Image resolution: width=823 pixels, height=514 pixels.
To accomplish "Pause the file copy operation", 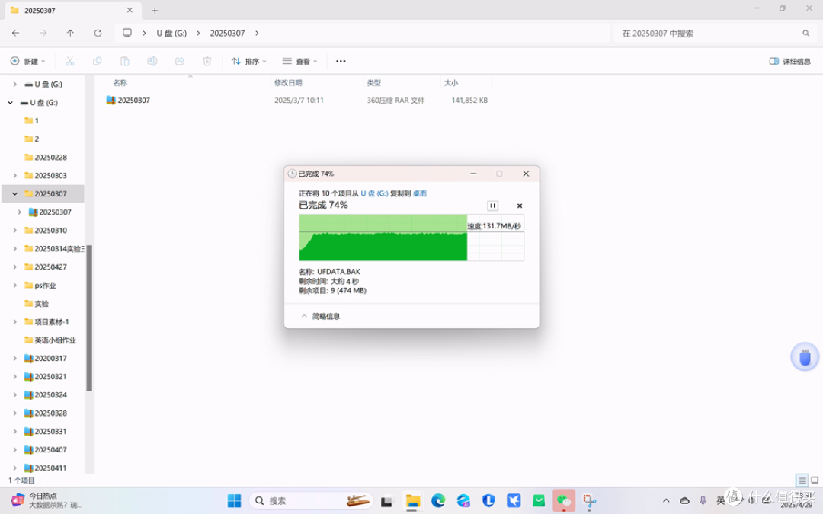I will (x=492, y=206).
